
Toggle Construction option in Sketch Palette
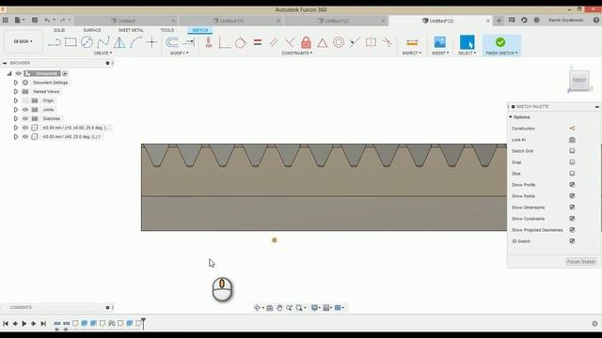pos(572,129)
